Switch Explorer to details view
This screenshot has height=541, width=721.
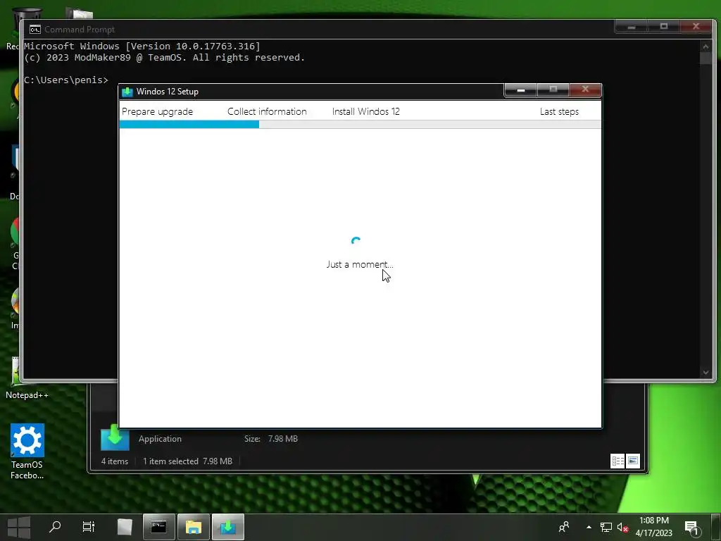tap(617, 461)
